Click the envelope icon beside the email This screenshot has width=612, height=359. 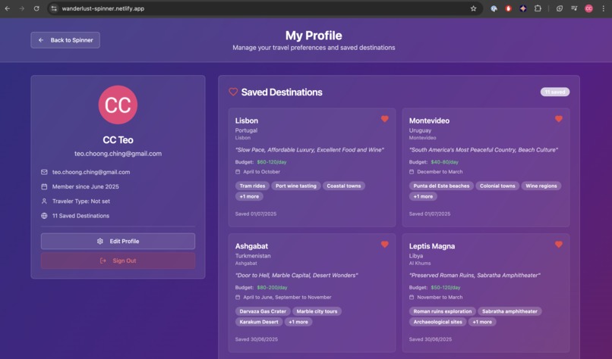44,172
